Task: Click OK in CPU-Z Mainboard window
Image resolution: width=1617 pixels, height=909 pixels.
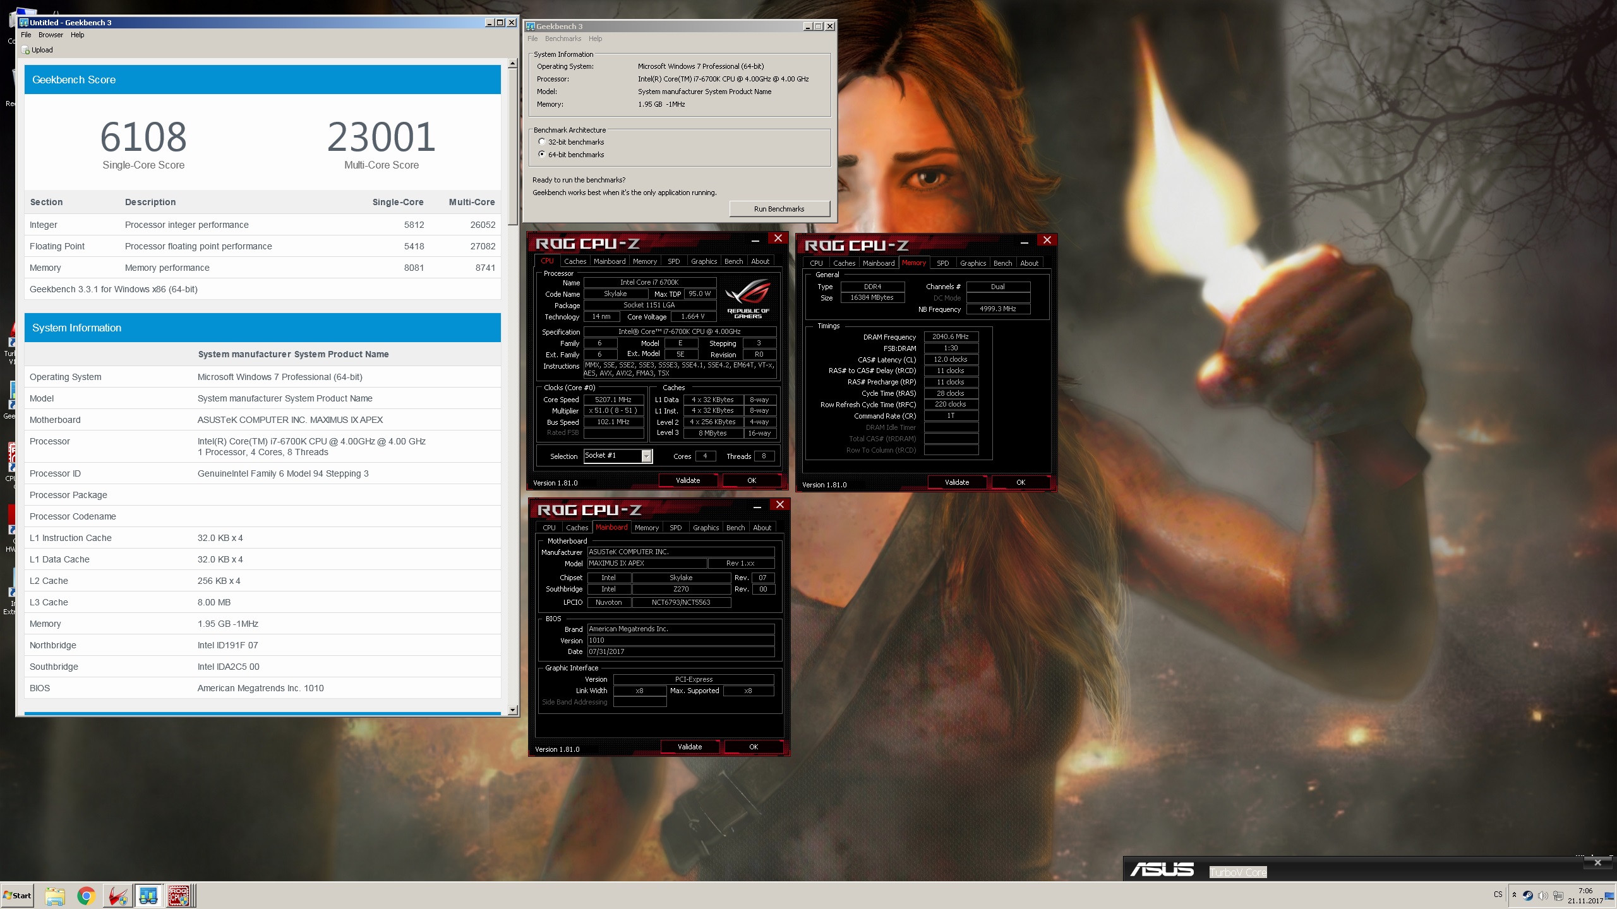Action: pyautogui.click(x=754, y=747)
